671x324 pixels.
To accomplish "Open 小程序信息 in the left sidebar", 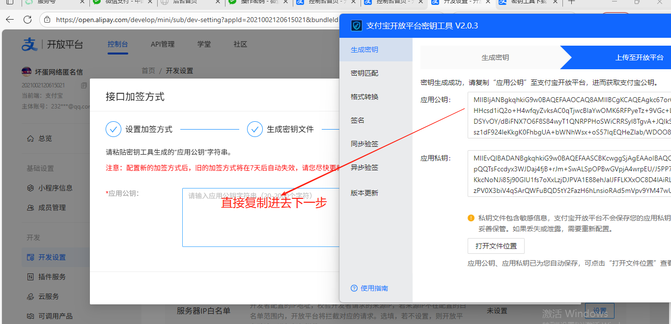I will 56,188.
